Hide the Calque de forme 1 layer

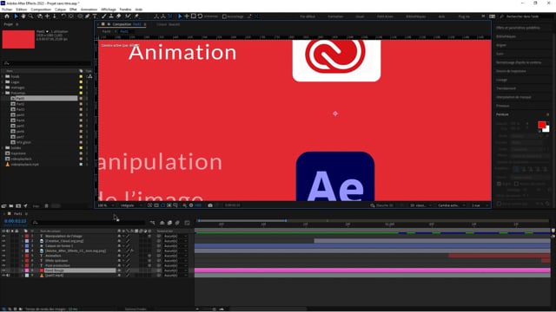3,246
